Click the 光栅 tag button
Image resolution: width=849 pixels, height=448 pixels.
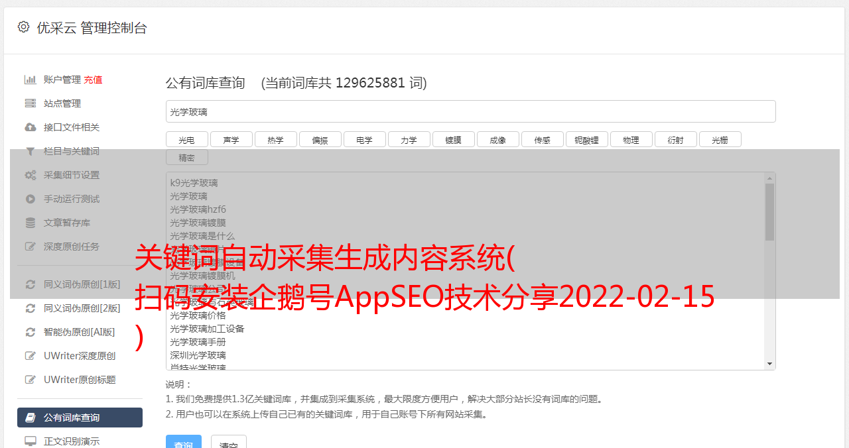[720, 139]
